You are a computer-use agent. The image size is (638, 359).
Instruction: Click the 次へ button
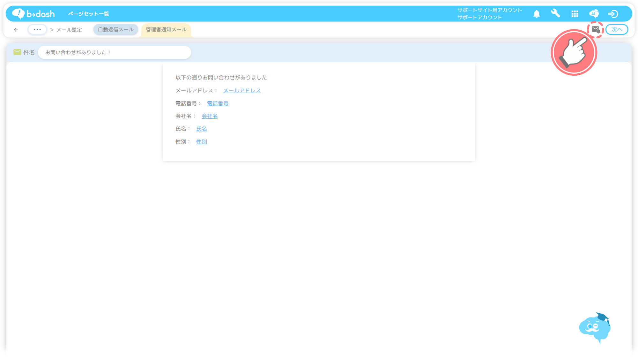click(617, 30)
